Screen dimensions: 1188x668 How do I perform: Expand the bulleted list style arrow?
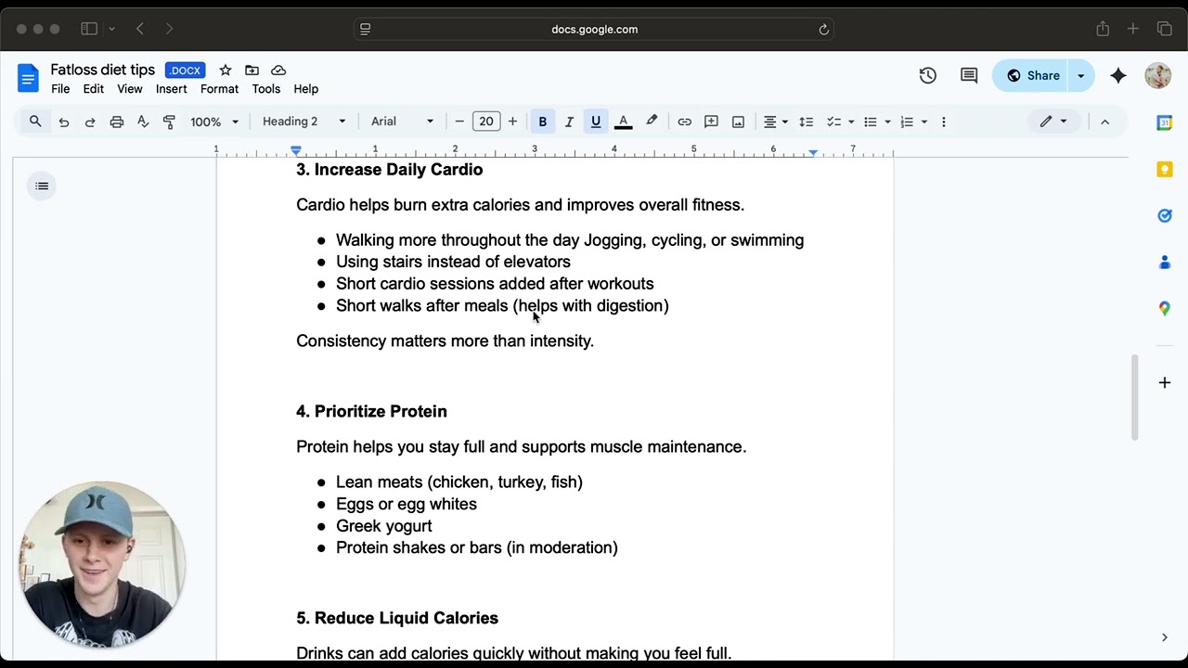(x=887, y=122)
